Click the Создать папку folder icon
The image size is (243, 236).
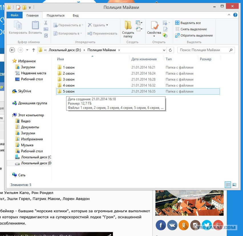128,25
